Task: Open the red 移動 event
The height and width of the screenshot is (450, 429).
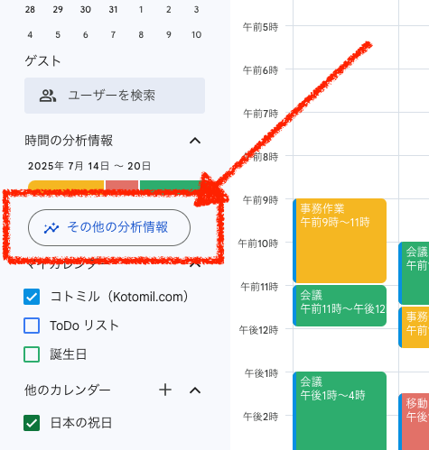Action: coord(414,421)
